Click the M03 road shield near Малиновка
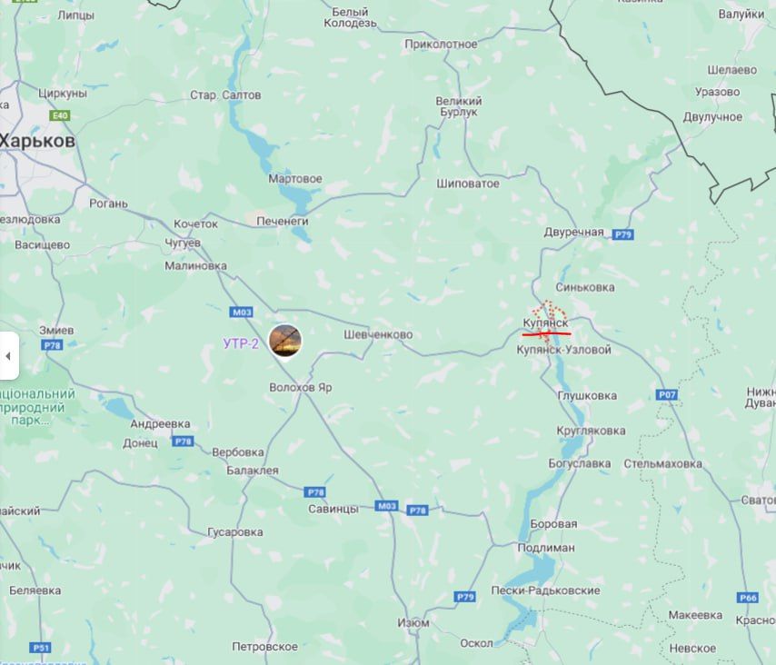Viewport: 776px width, 665px height. tap(242, 313)
